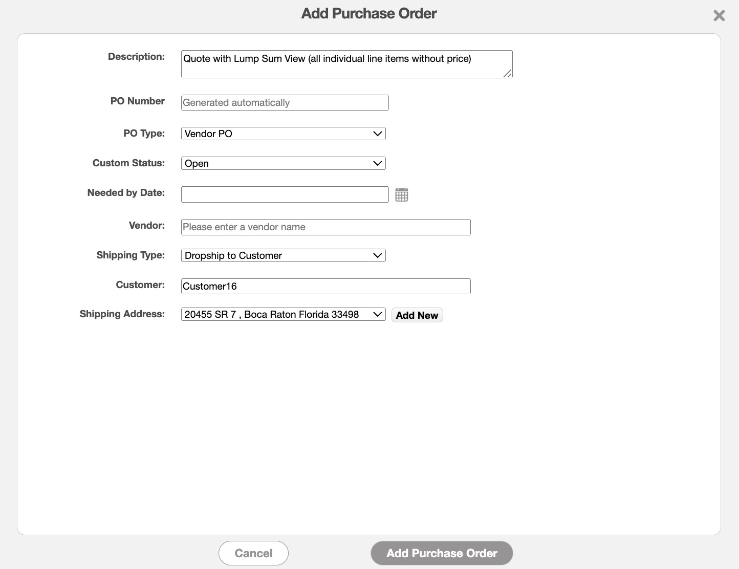Focus the Vendor name field
Viewport: 739px width, 569px height.
(x=325, y=227)
